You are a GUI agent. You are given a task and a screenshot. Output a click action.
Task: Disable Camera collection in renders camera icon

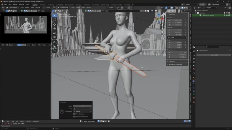[229, 13]
